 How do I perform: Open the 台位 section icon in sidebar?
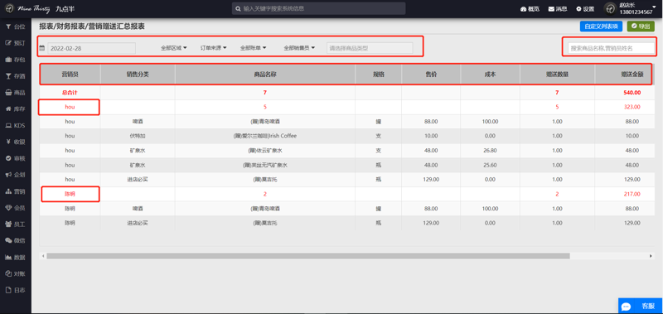(x=8, y=27)
